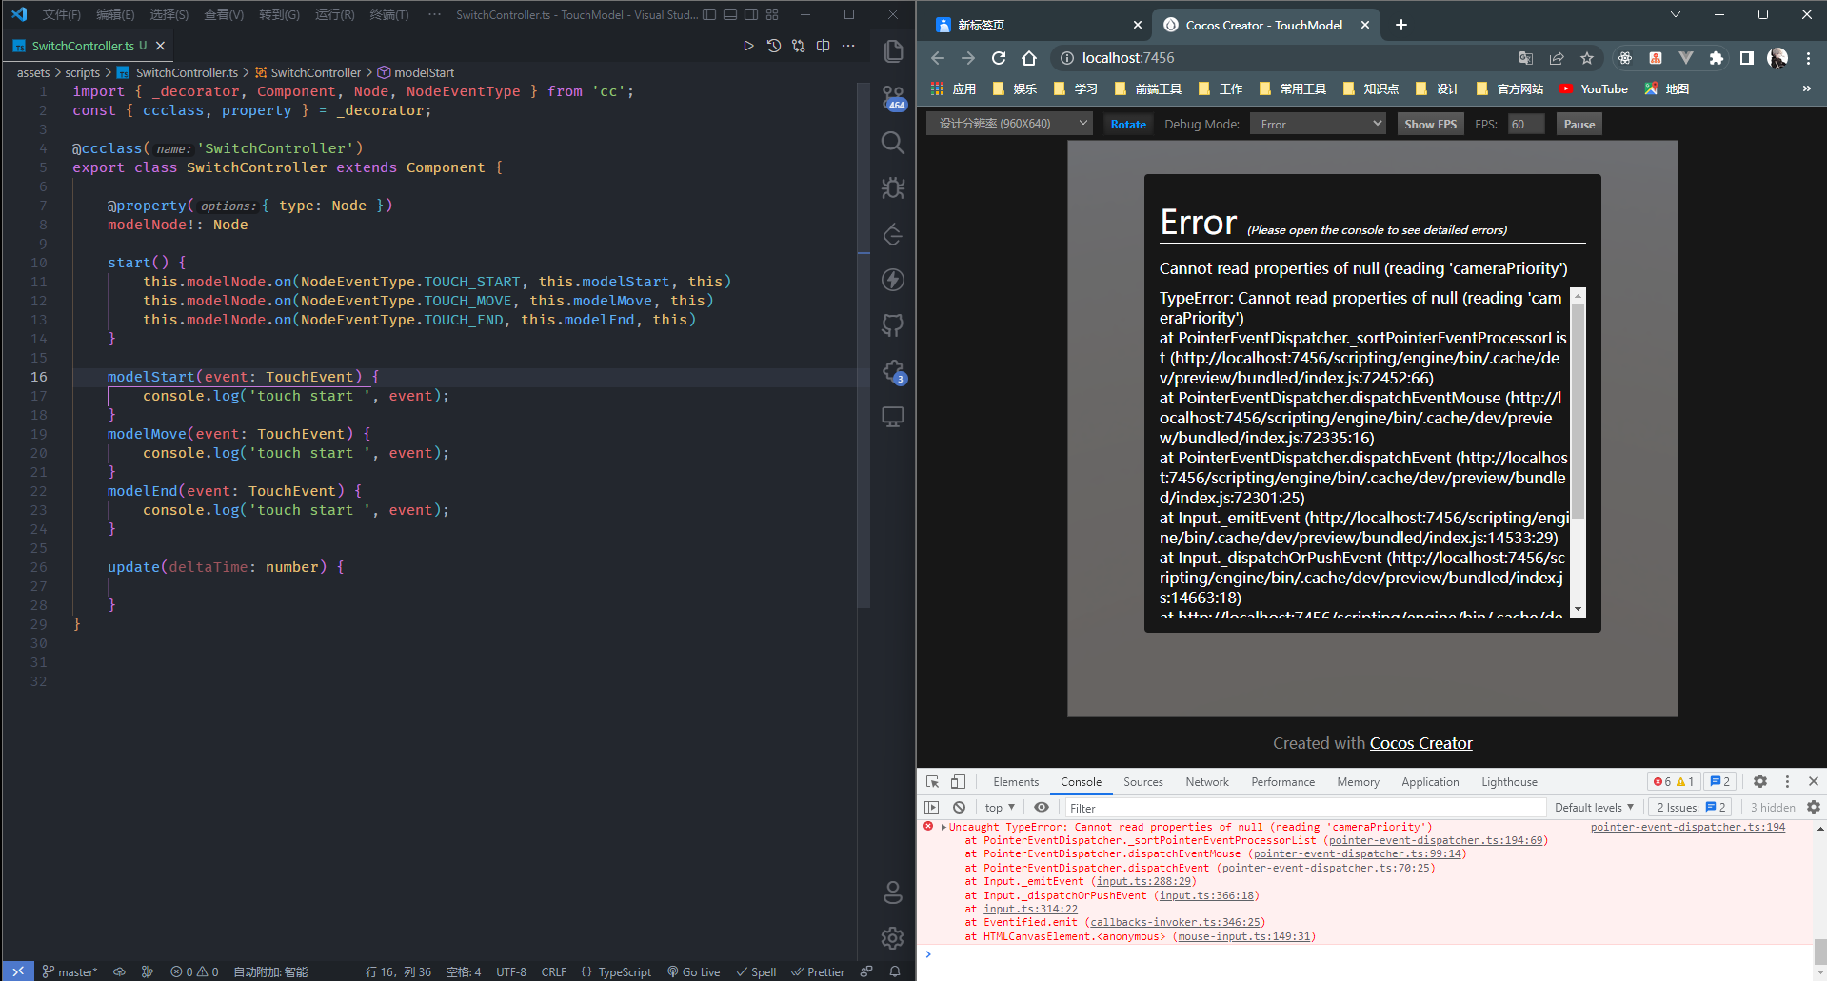
Task: Toggle the console sidebar panel
Action: point(932,807)
